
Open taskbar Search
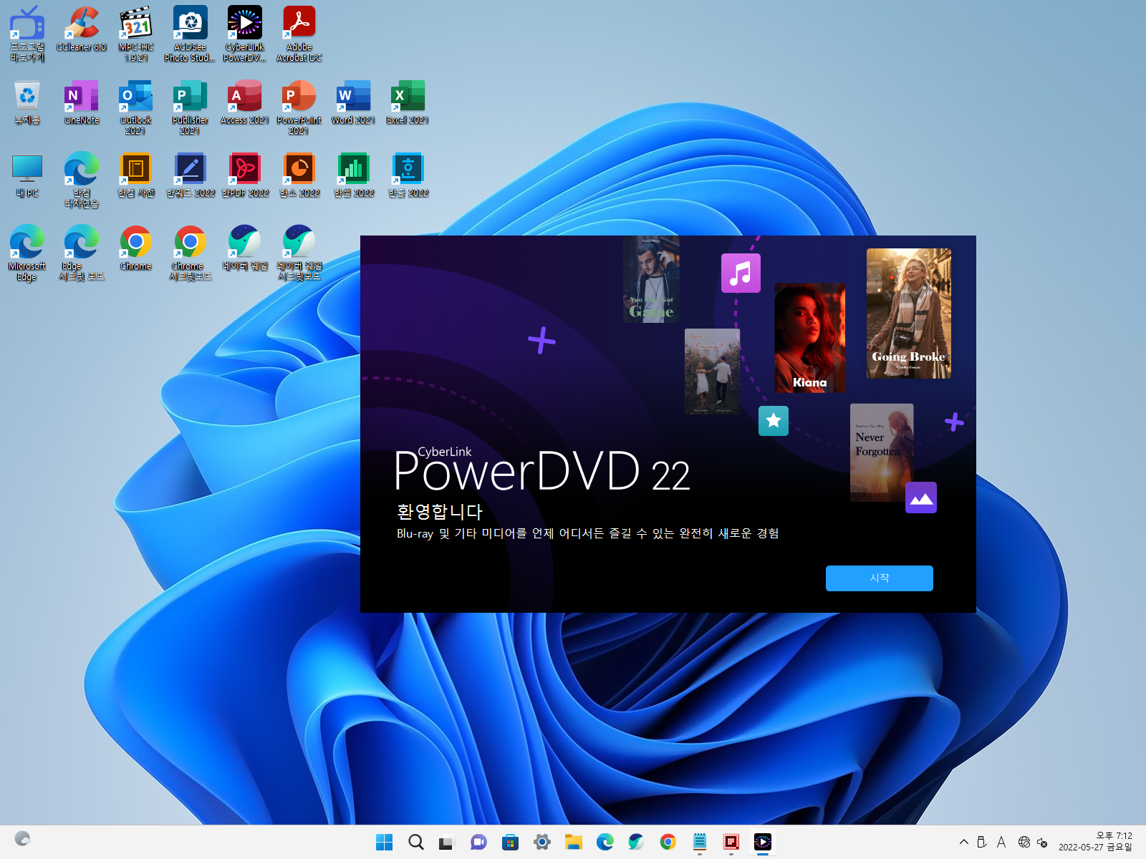[416, 842]
